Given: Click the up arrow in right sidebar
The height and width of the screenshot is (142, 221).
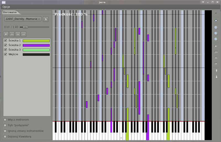Looking at the screenshot, I should (x=217, y=71).
